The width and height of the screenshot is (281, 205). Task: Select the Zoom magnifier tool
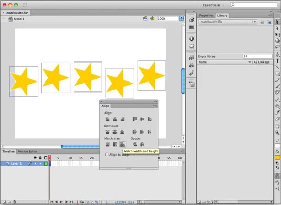[x=277, y=132]
